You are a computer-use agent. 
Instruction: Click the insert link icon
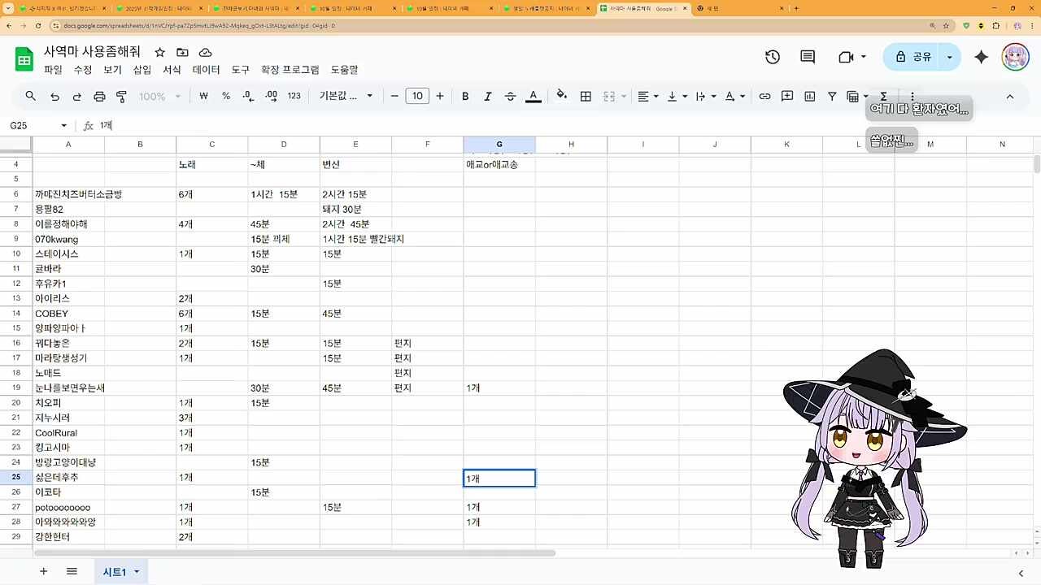[764, 96]
